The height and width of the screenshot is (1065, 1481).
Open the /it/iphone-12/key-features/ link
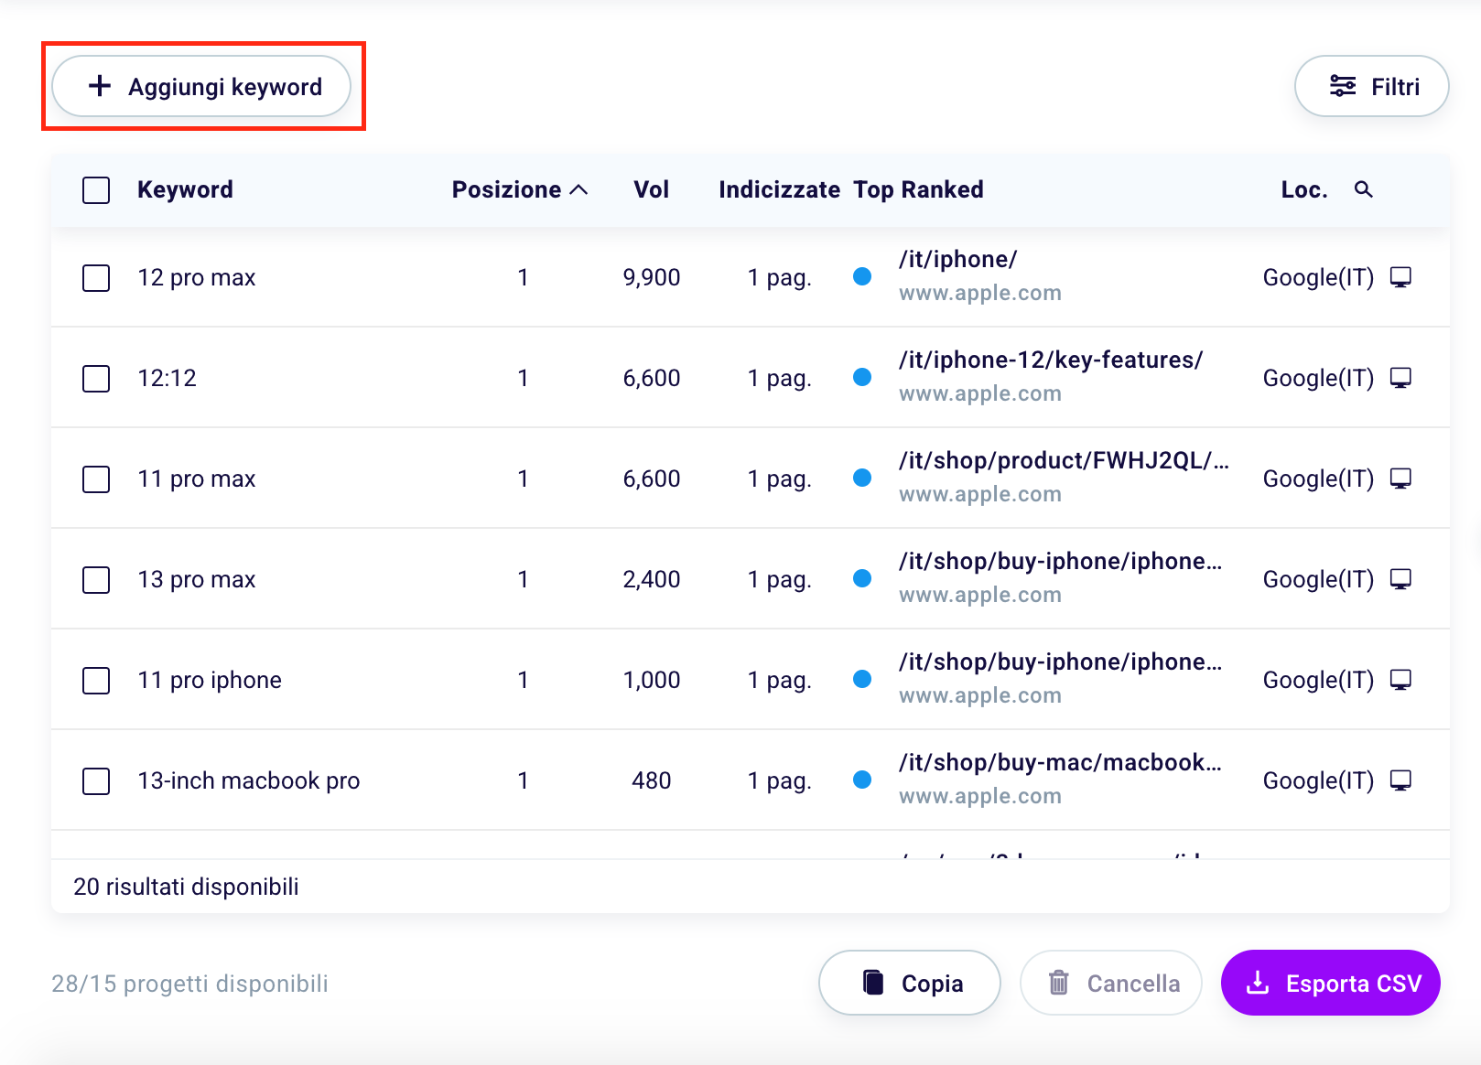pyautogui.click(x=1050, y=360)
